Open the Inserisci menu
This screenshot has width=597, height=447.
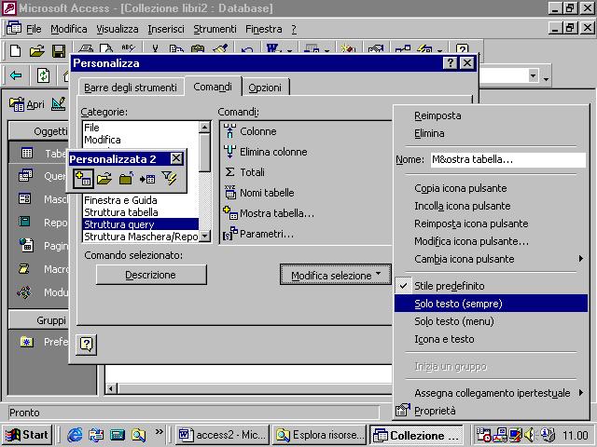point(166,29)
